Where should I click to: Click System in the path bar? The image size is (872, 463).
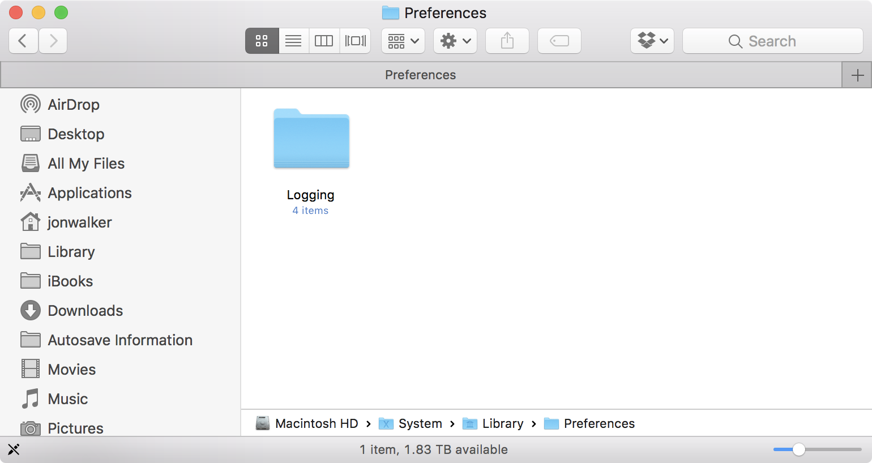click(419, 423)
